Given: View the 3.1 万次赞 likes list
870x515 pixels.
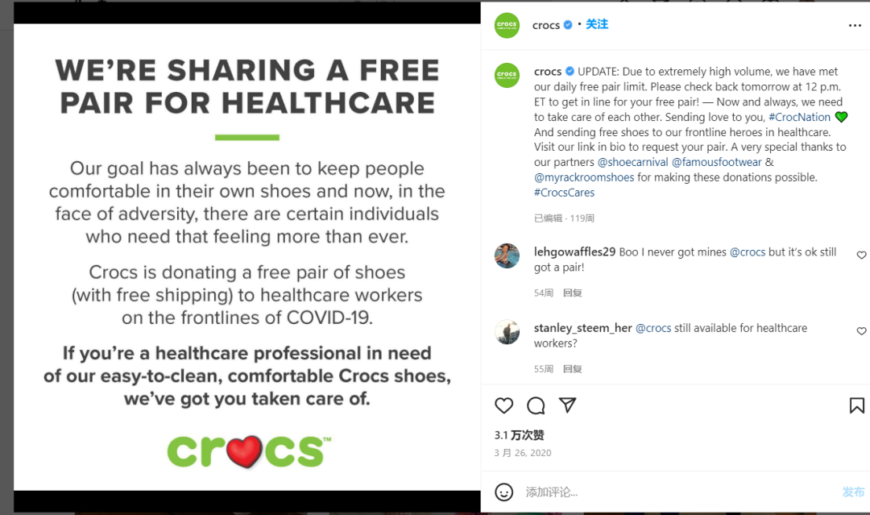Looking at the screenshot, I should click(x=519, y=435).
